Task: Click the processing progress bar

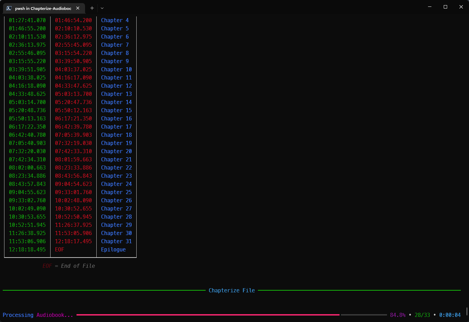Action: point(232,315)
